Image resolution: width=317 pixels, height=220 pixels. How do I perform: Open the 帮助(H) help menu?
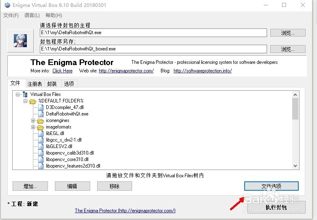tap(54, 15)
